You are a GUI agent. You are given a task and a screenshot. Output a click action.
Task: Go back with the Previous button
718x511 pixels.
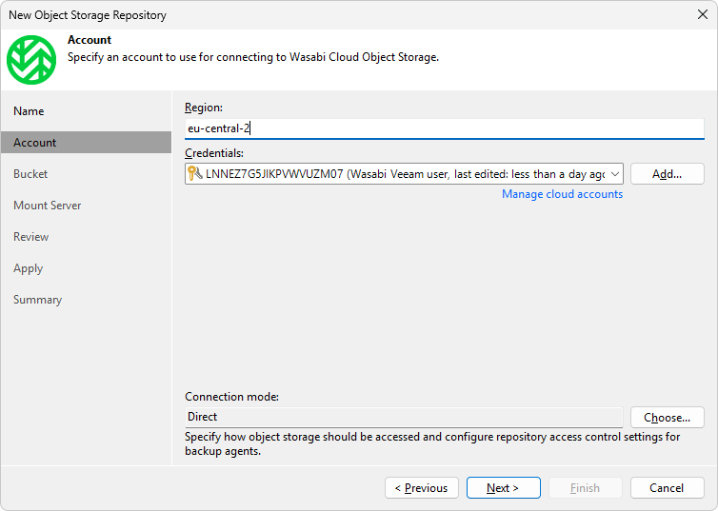coord(421,487)
